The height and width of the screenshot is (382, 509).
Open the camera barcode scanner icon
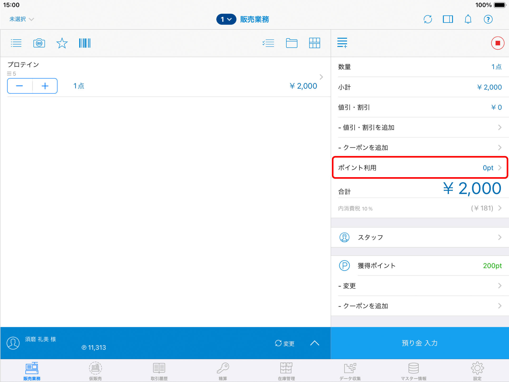click(x=39, y=43)
